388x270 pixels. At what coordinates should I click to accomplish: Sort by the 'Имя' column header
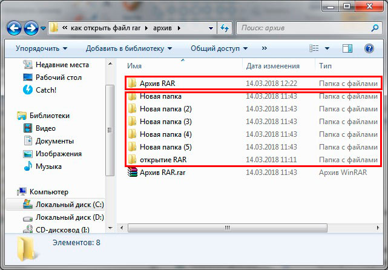134,66
